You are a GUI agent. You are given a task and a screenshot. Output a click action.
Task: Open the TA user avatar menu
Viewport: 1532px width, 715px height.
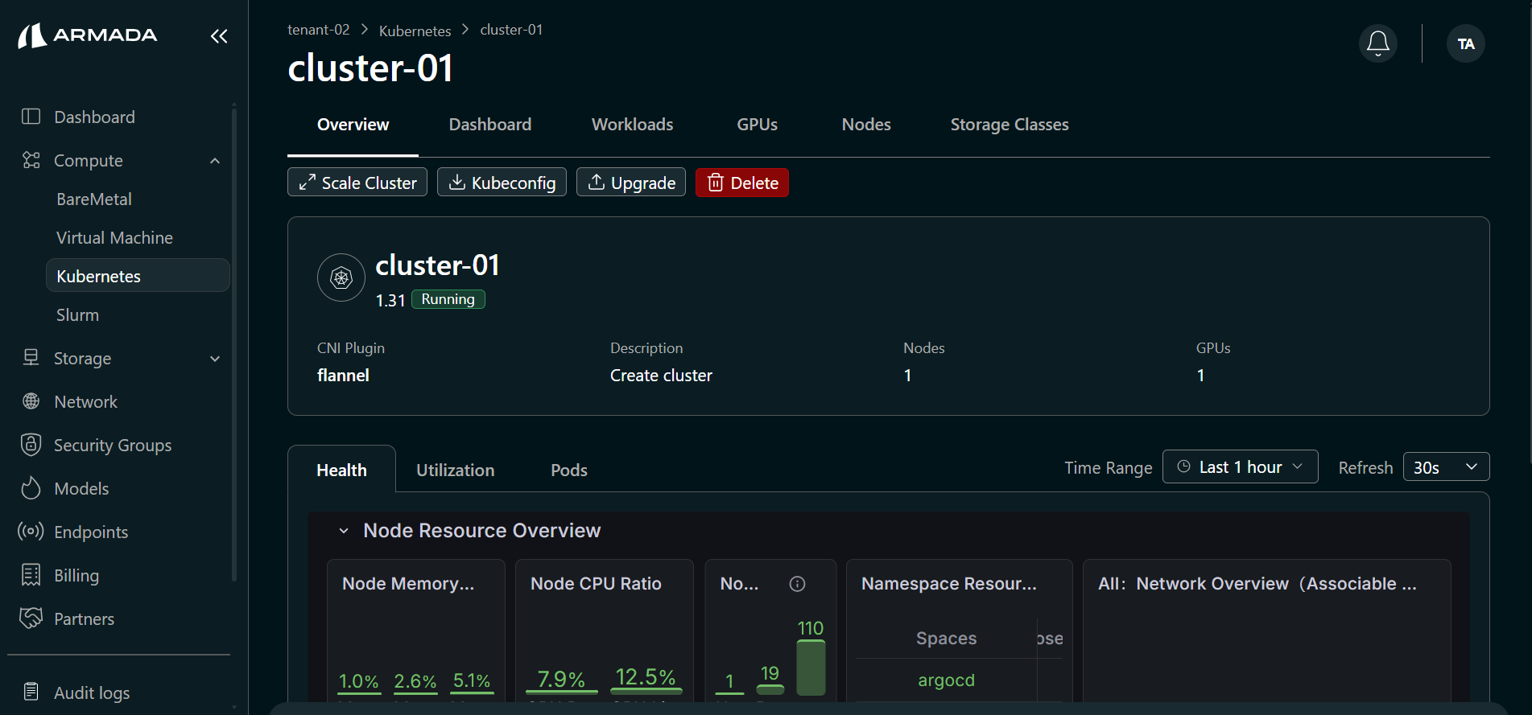[x=1465, y=43]
